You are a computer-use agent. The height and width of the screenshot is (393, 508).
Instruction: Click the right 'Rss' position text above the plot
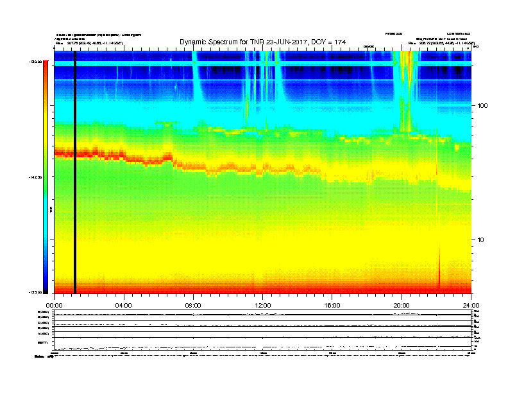[441, 43]
